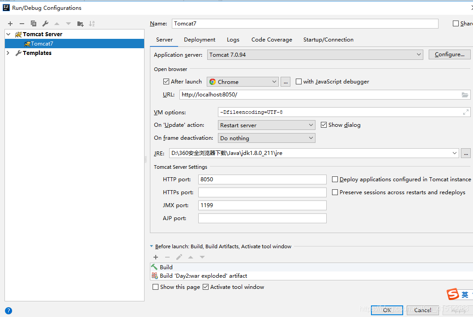Viewport: 473px width, 317px height.
Task: Select Tomcat7 configuration in tree
Action: pos(75,44)
